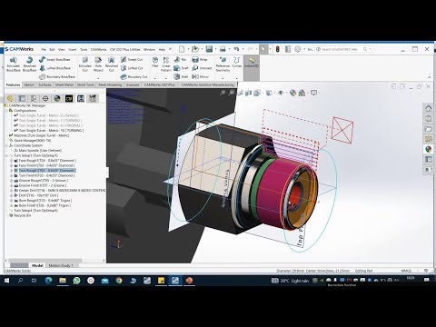Switch to the Sheet Metal tab

tap(64, 85)
